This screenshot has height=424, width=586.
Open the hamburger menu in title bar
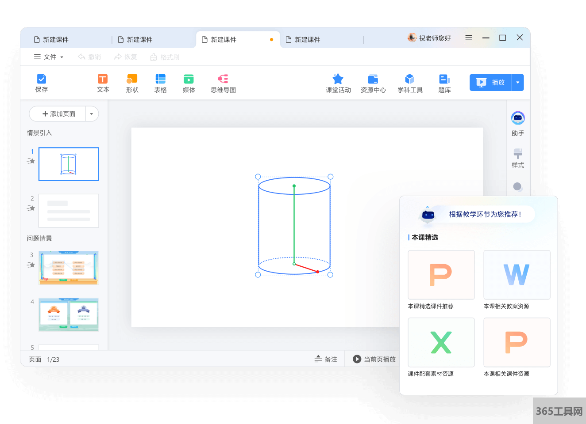click(x=469, y=38)
